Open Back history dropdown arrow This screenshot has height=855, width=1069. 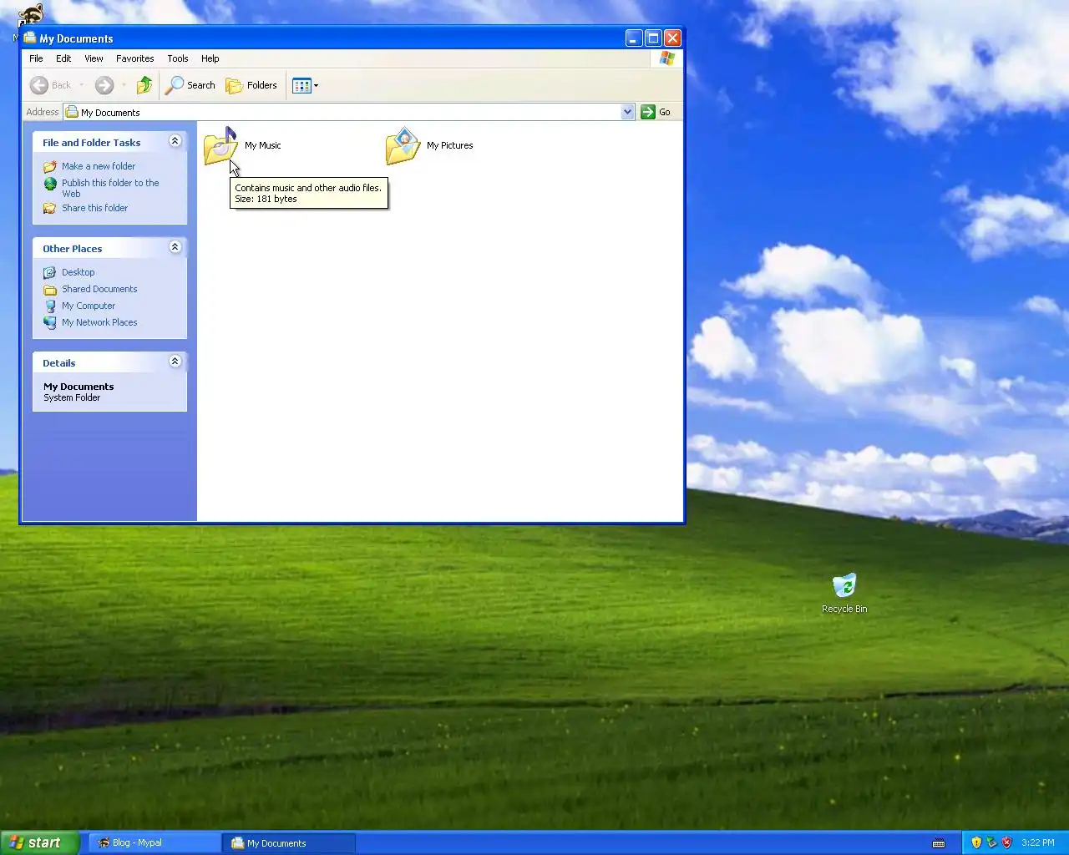[82, 85]
